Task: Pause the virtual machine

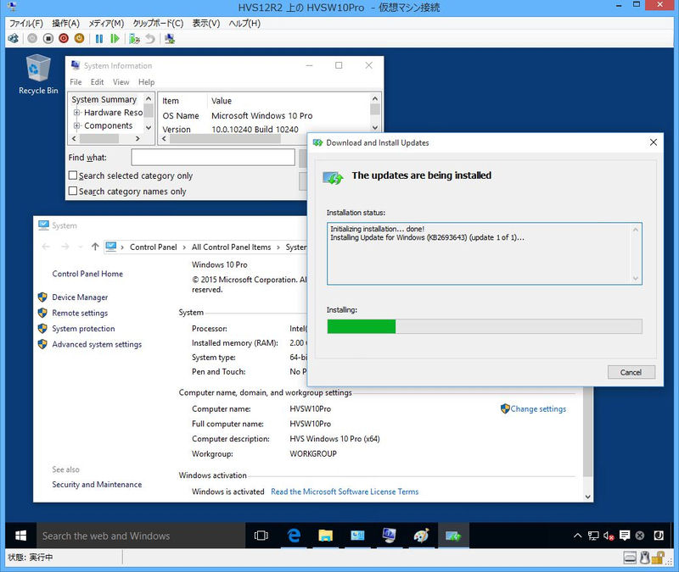Action: coord(99,38)
